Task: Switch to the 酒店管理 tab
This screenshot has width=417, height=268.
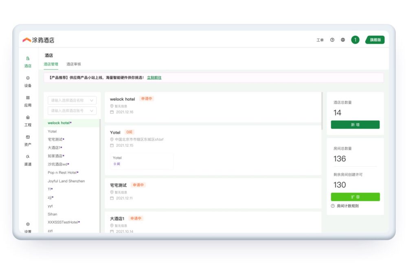Action: click(51, 64)
